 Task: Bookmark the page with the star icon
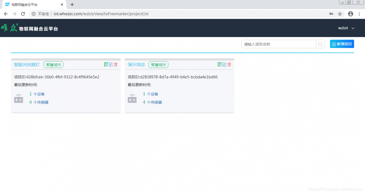click(340, 14)
